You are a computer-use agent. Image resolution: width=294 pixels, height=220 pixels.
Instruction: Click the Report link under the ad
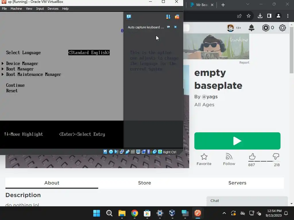pos(244,62)
